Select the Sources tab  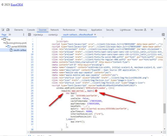tap(43, 30)
